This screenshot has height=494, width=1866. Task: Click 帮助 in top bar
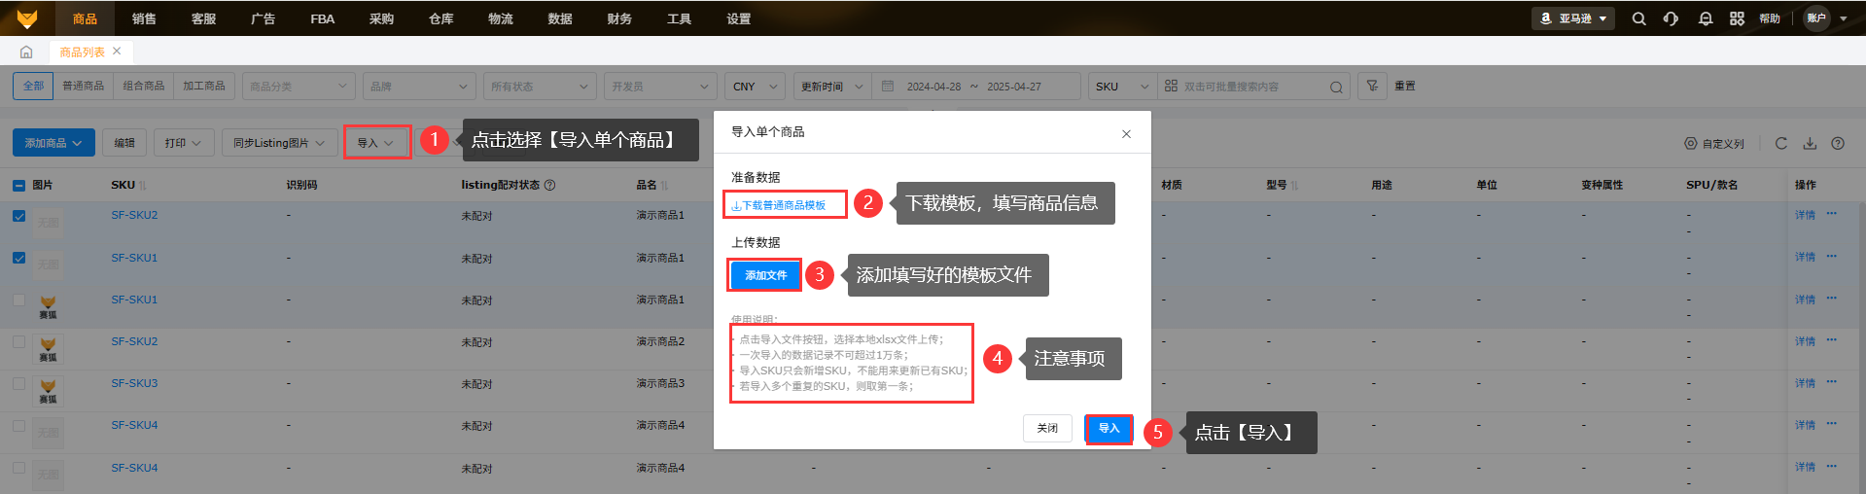(x=1769, y=18)
